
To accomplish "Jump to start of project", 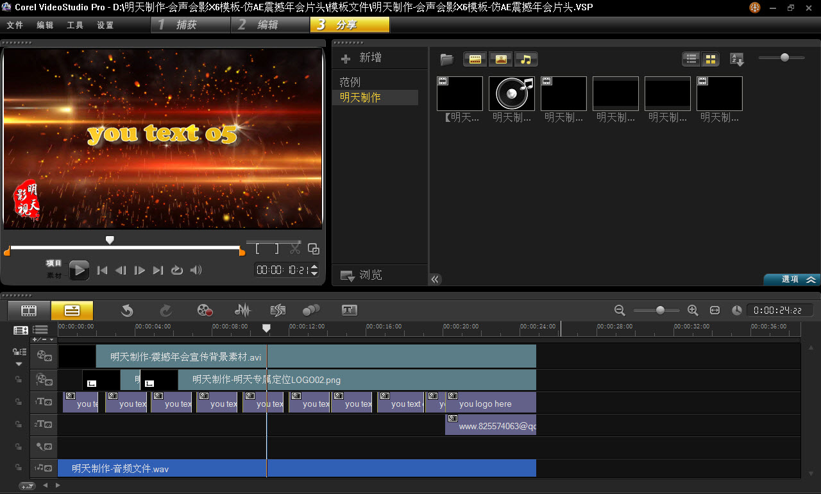I will click(102, 271).
